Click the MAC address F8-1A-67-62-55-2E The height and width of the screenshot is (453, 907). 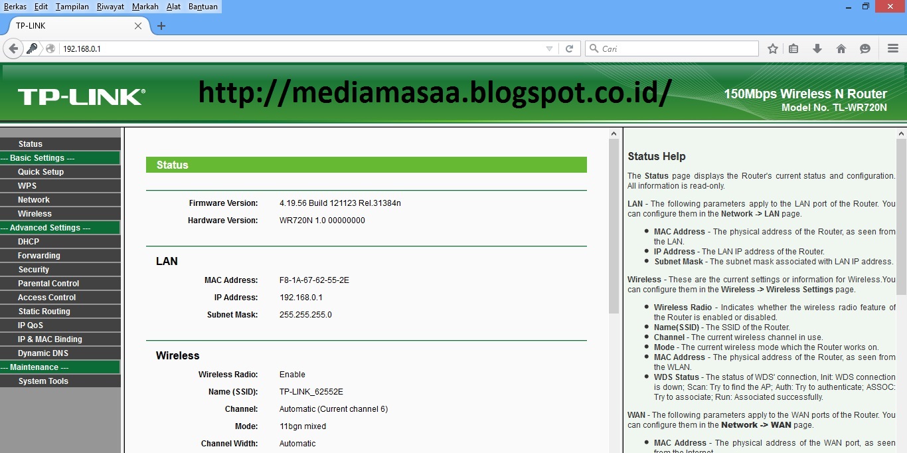point(314,280)
